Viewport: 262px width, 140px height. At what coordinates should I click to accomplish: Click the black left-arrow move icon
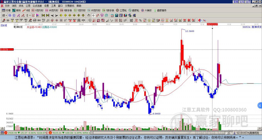click(52, 15)
